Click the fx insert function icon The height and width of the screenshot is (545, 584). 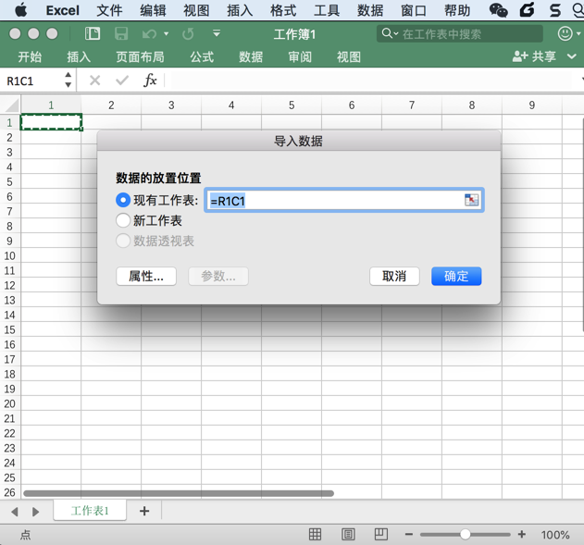point(150,80)
